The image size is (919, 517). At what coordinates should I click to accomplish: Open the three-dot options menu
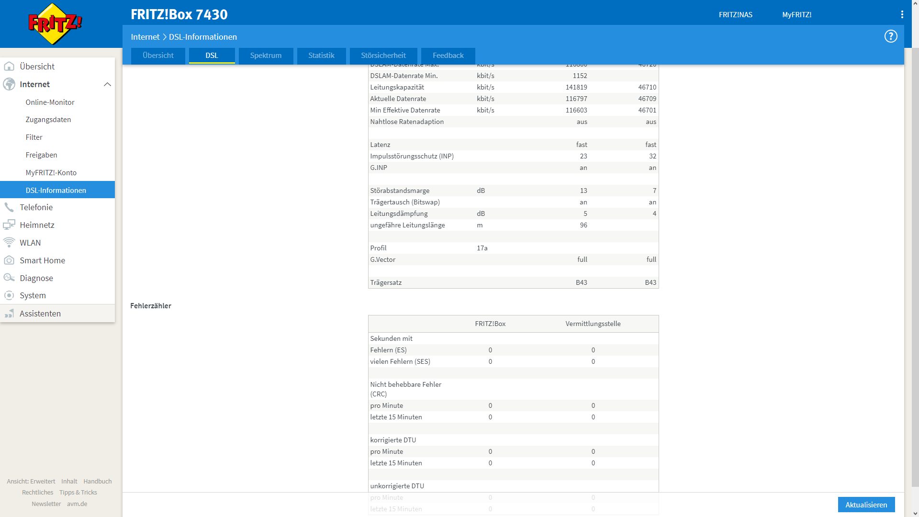click(x=902, y=14)
